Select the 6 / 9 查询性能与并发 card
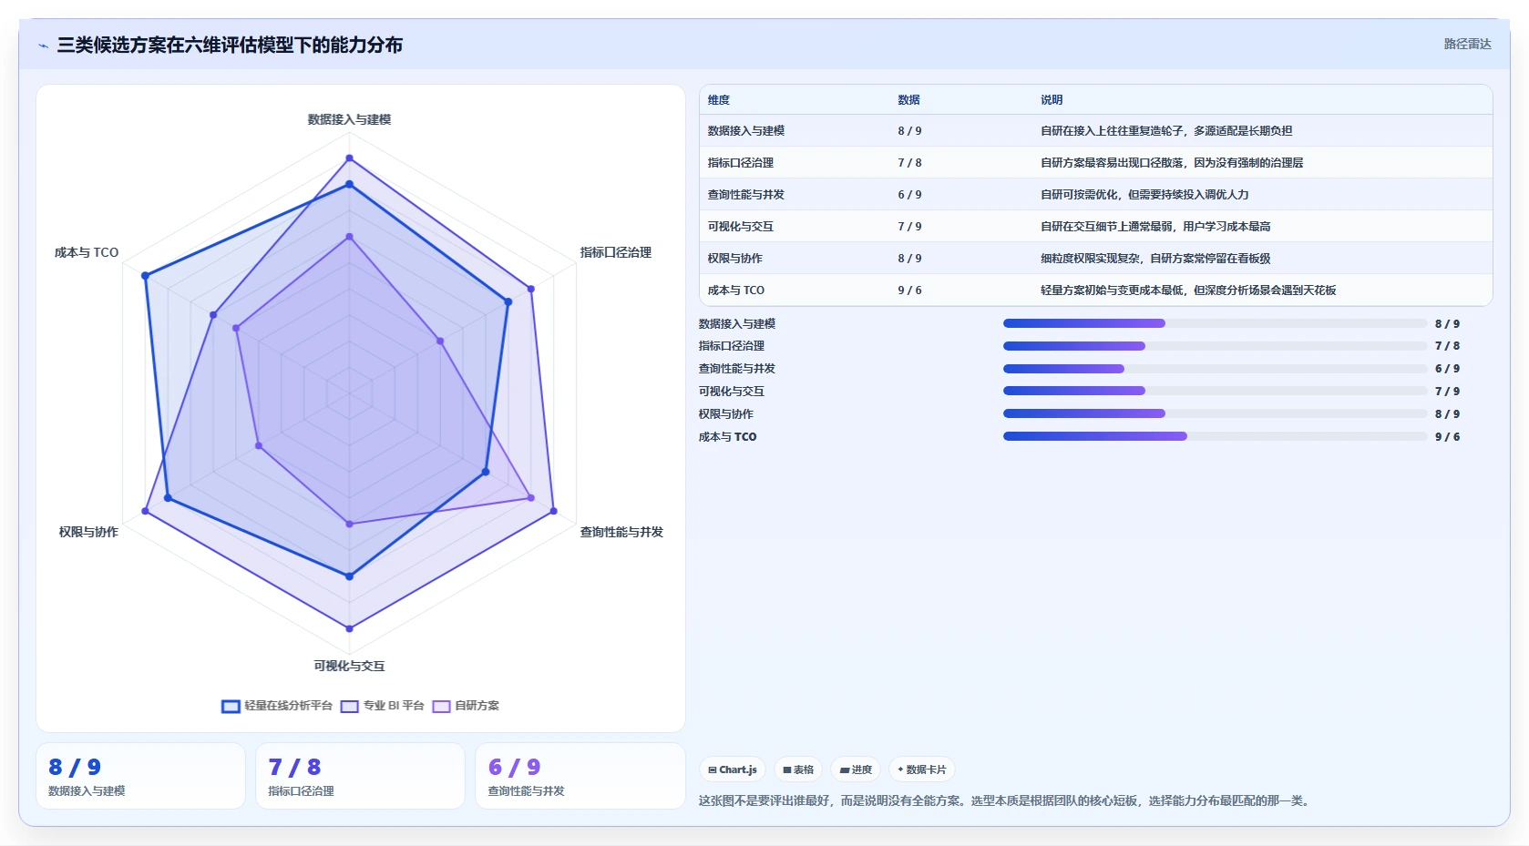 pos(580,776)
